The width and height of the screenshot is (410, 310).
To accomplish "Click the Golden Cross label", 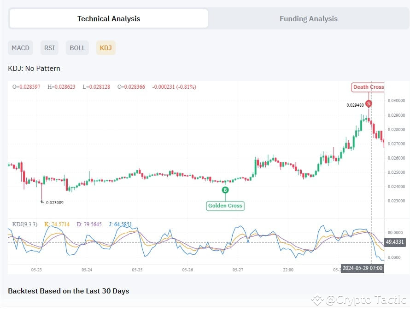I will [x=225, y=206].
